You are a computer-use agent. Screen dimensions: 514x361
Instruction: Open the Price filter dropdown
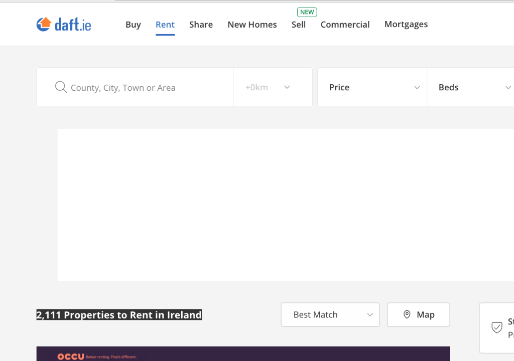[372, 87]
